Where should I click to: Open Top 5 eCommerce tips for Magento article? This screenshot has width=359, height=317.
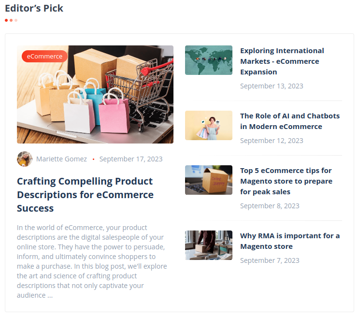pos(286,181)
